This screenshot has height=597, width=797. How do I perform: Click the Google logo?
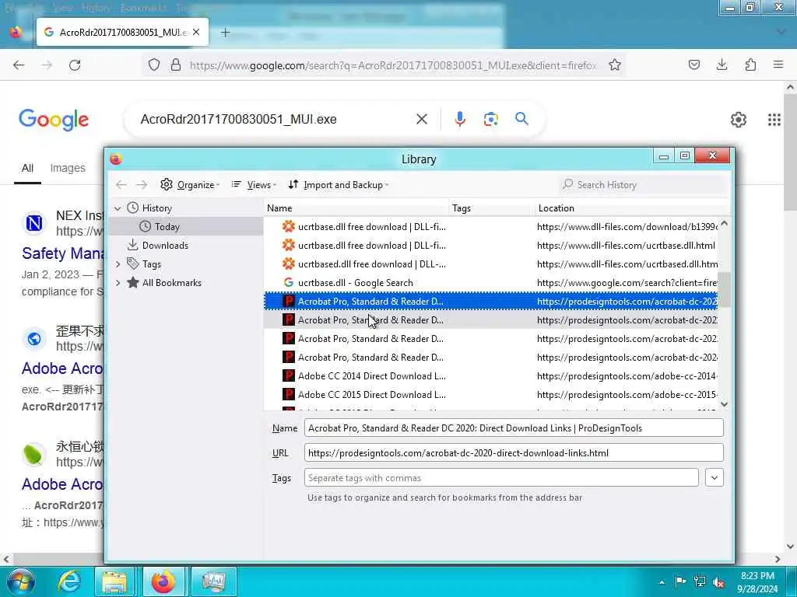pyautogui.click(x=54, y=120)
